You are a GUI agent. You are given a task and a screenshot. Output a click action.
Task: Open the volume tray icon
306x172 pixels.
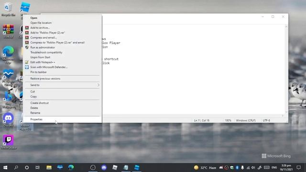click(x=253, y=168)
